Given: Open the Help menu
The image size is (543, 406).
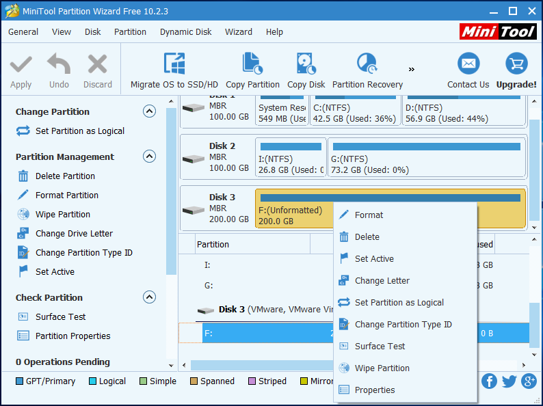Looking at the screenshot, I should [274, 32].
